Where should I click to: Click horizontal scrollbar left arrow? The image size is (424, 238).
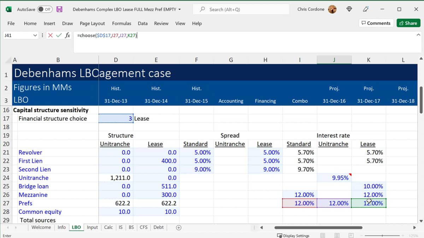(x=262, y=227)
